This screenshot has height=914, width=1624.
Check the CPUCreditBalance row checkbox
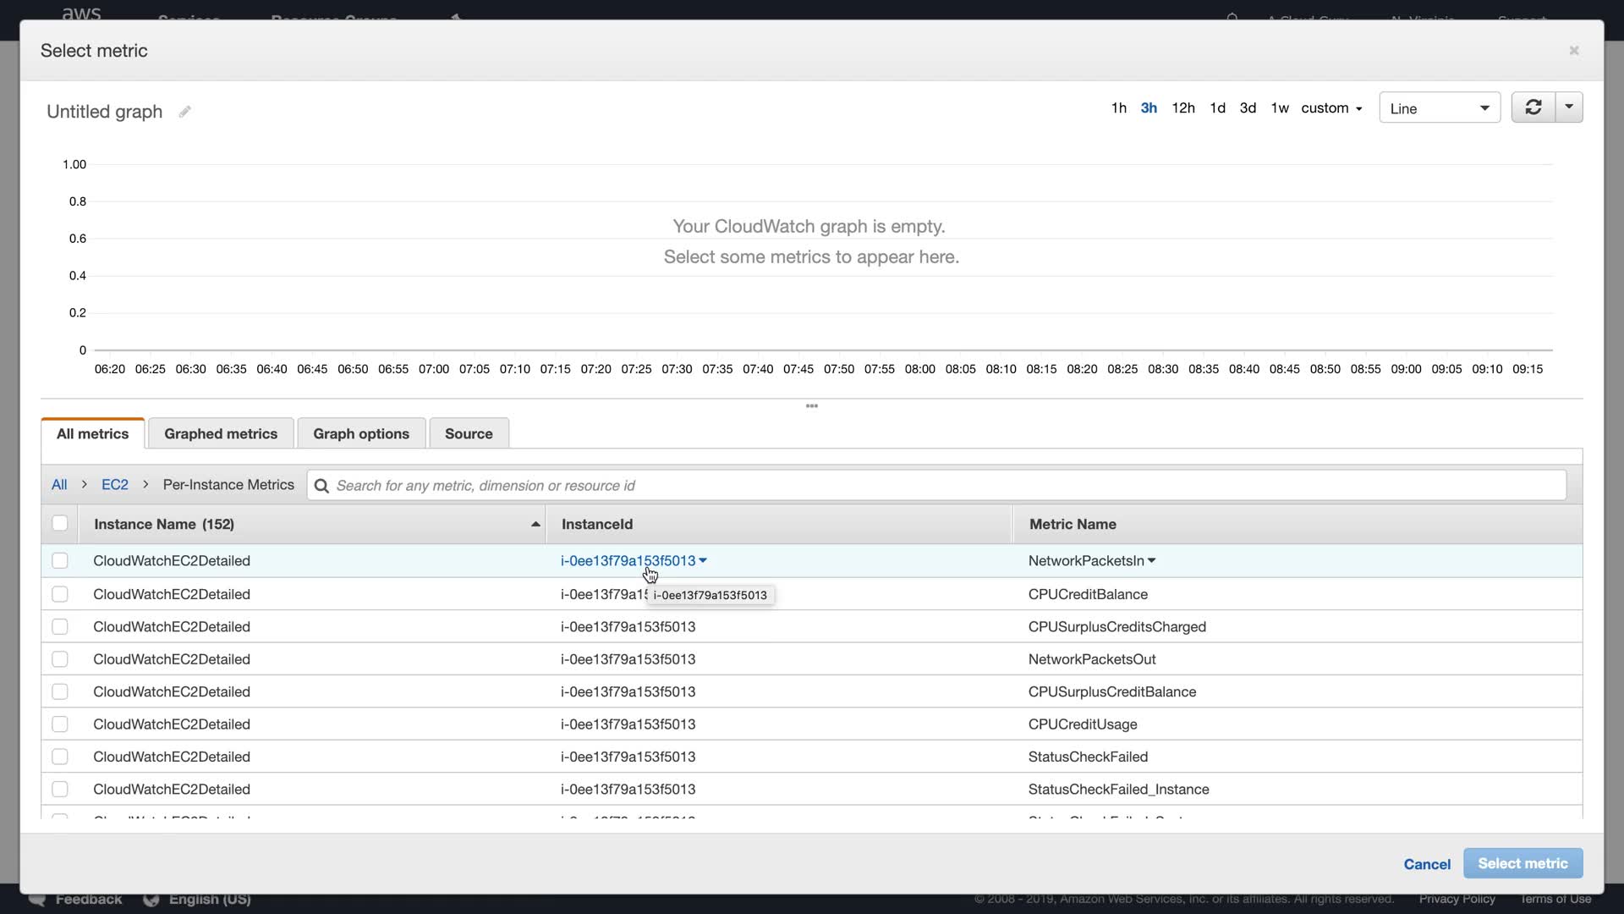coord(60,594)
